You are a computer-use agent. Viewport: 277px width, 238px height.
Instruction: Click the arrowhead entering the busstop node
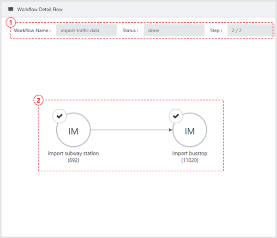pyautogui.click(x=170, y=130)
